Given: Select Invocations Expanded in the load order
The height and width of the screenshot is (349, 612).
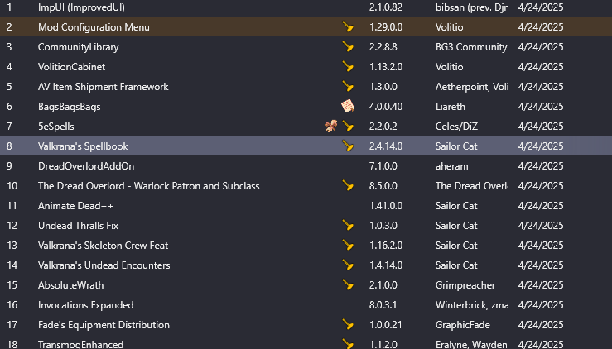Looking at the screenshot, I should 85,305.
